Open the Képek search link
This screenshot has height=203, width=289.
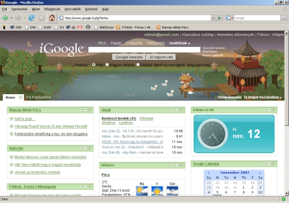click(116, 43)
